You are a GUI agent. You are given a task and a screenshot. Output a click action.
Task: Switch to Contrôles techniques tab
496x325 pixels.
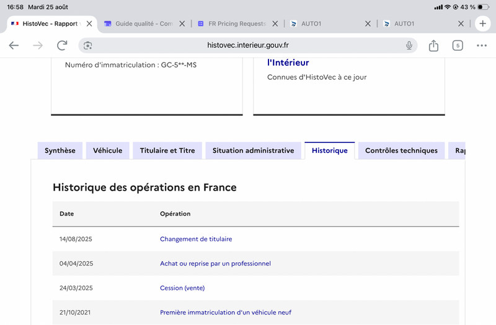tap(401, 150)
